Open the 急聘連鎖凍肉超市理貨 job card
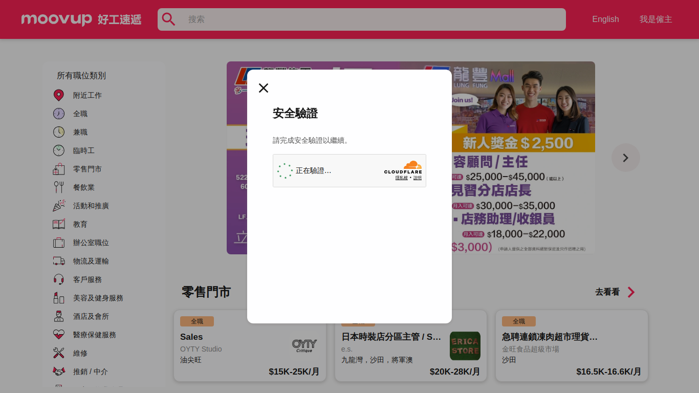699x393 pixels. 572,346
